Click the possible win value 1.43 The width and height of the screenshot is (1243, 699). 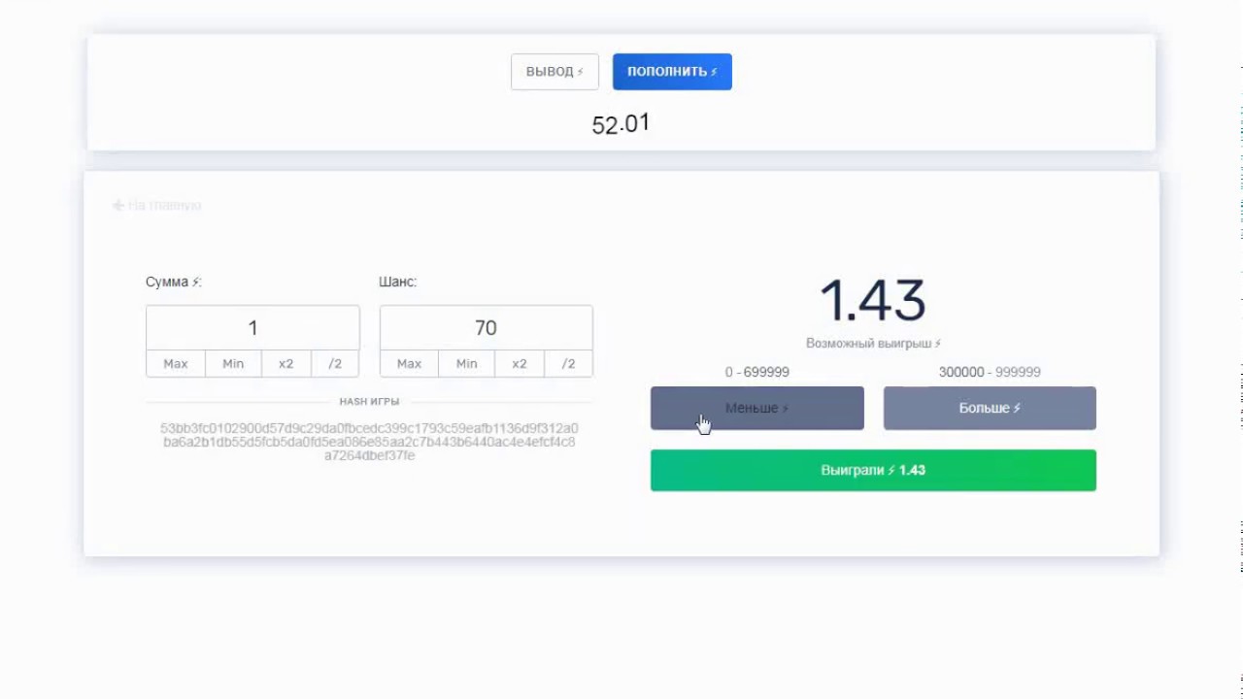873,300
